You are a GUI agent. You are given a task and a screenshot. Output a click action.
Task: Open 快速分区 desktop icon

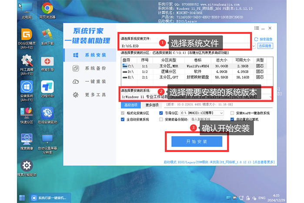point(27,116)
